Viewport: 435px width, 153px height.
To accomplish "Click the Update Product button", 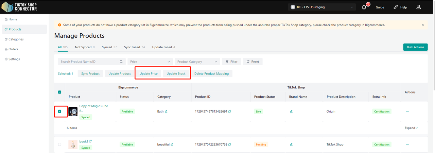I will 120,73.
